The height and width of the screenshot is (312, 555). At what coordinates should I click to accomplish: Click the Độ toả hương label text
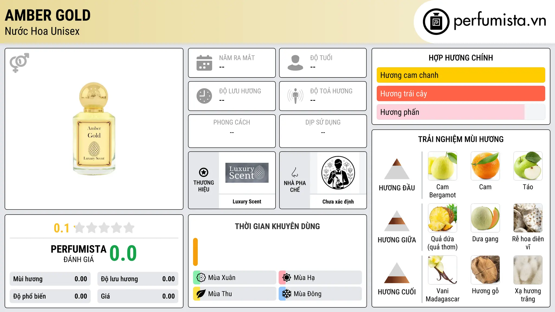[331, 91]
